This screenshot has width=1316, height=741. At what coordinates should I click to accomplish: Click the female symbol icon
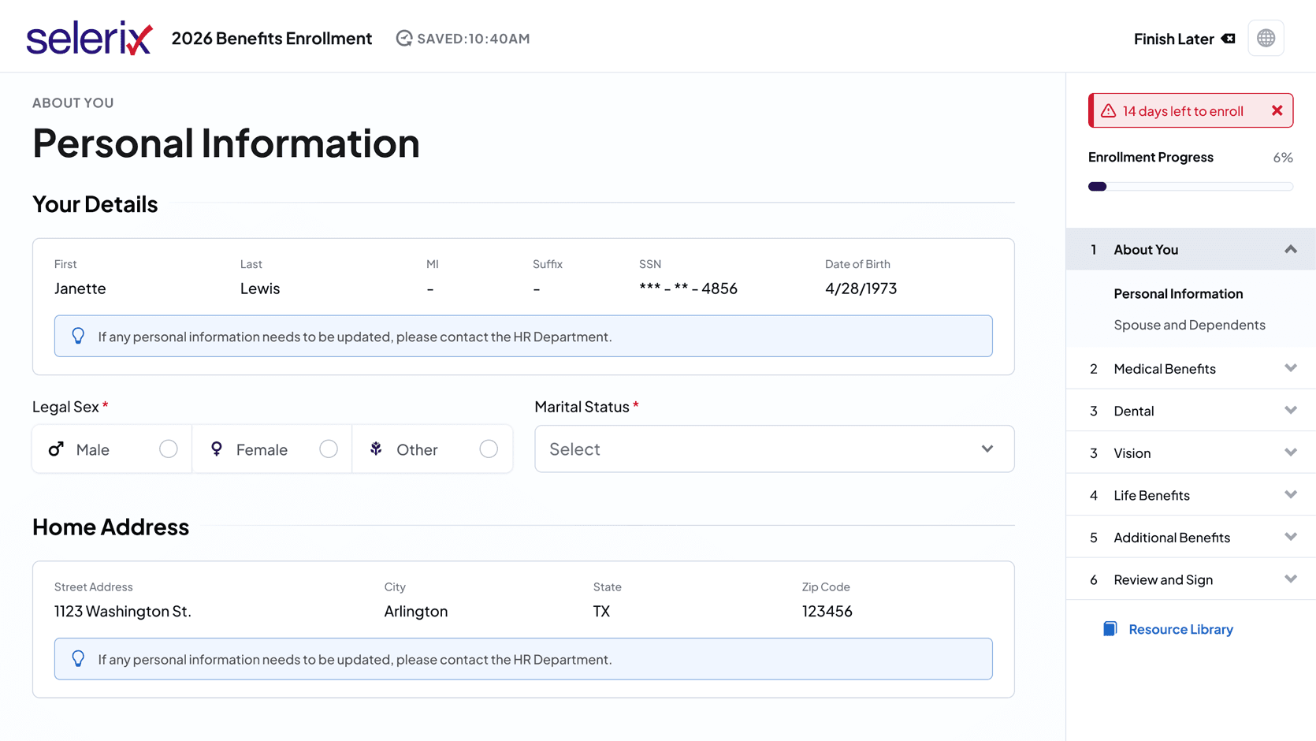[x=217, y=449]
